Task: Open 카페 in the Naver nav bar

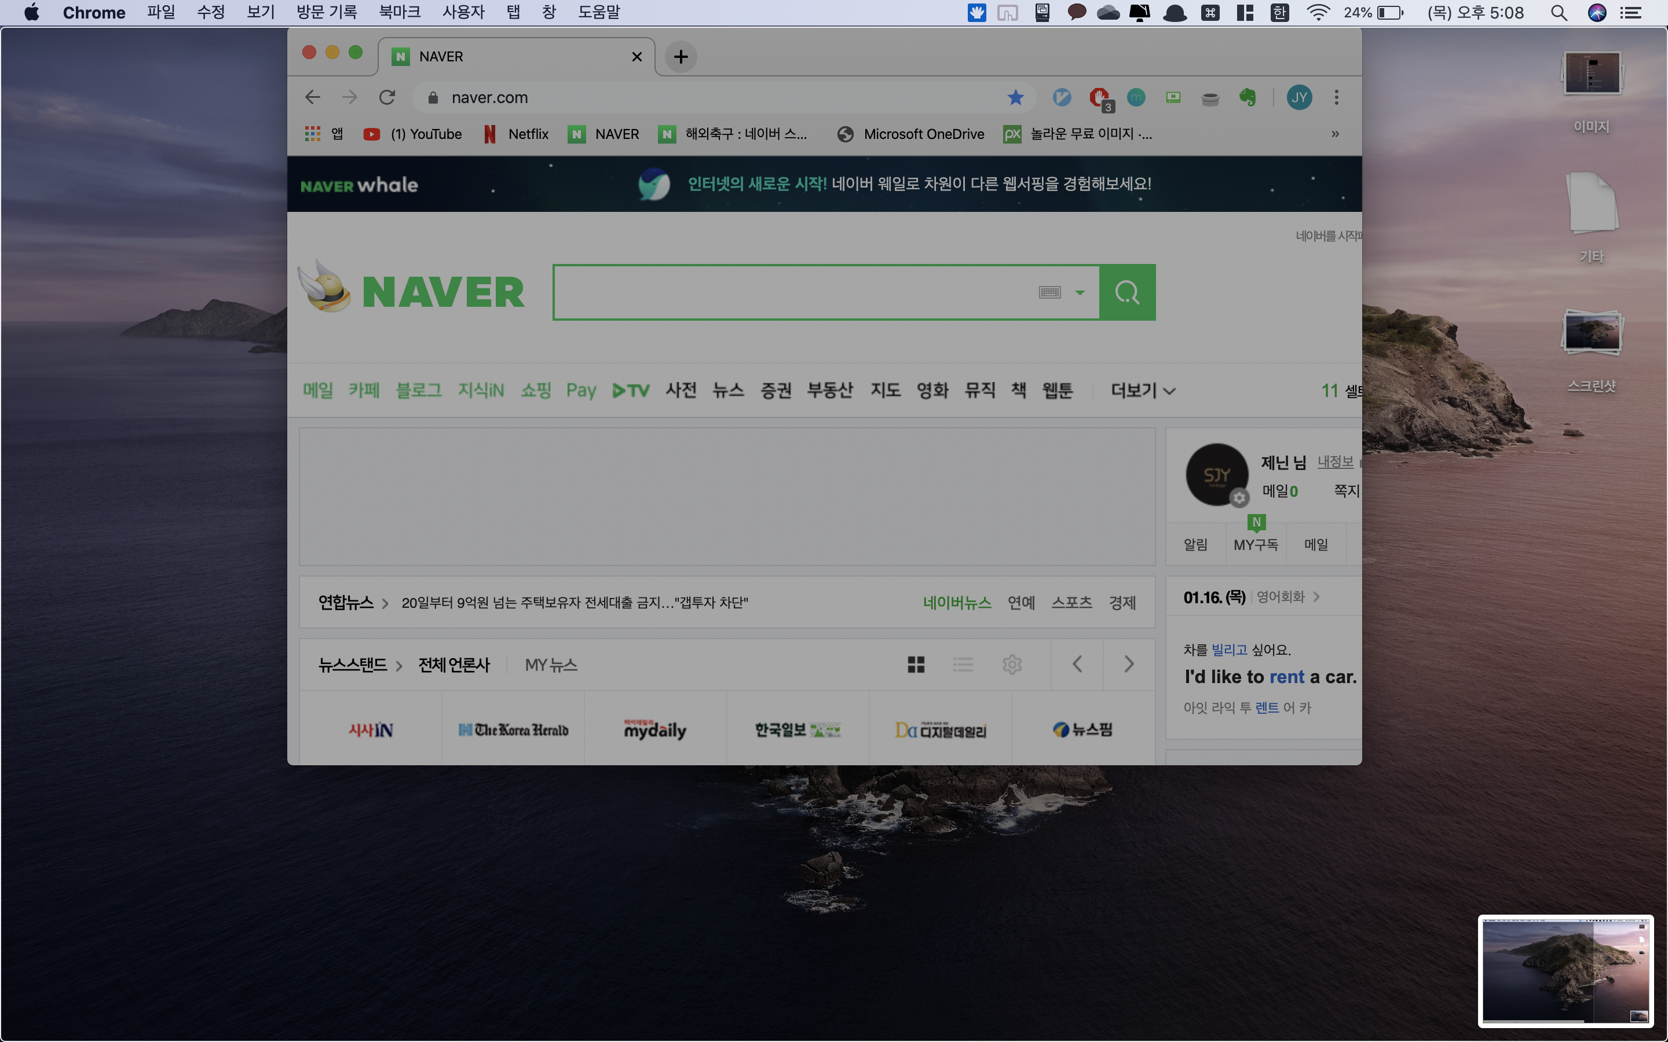Action: click(x=364, y=390)
